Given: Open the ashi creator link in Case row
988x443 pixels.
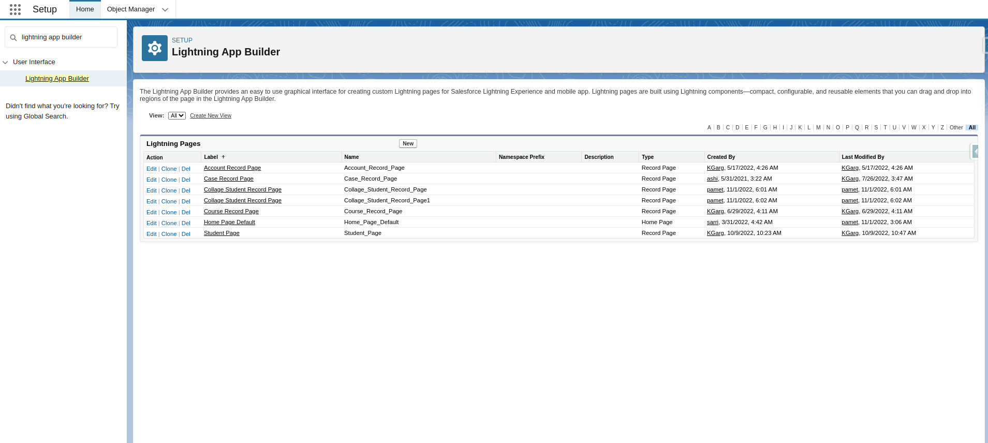Looking at the screenshot, I should [x=712, y=179].
